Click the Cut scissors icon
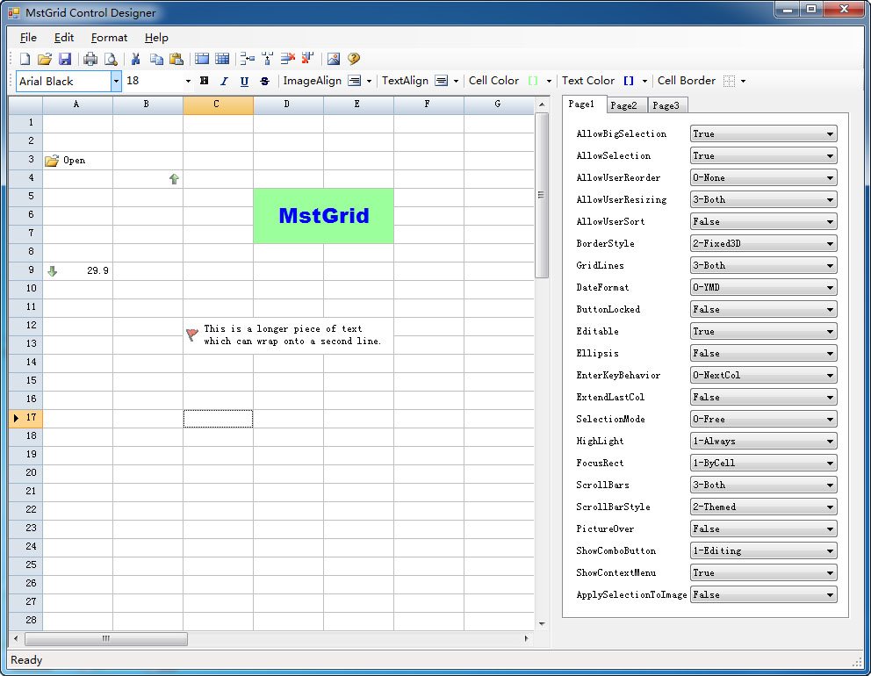This screenshot has width=871, height=676. point(136,59)
